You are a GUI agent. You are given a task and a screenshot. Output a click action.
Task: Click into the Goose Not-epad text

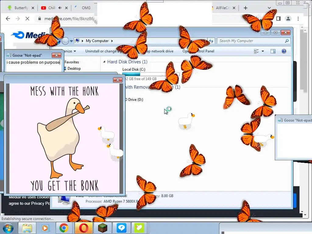[33, 62]
